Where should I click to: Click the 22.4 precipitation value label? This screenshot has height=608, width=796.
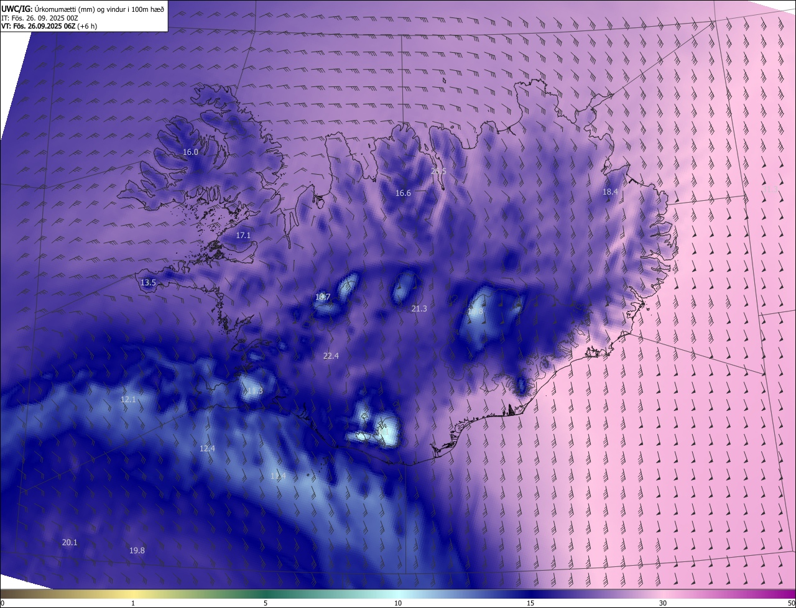[x=331, y=356]
